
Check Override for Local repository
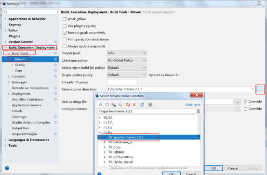(x=245, y=109)
